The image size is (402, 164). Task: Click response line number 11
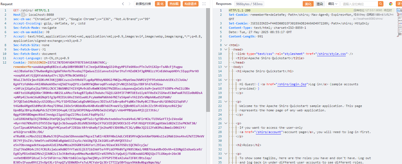[x=220, y=58]
